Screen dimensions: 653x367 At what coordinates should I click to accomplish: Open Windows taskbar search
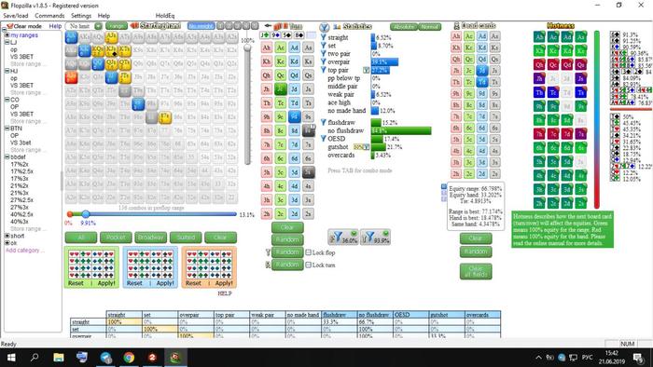35,358
